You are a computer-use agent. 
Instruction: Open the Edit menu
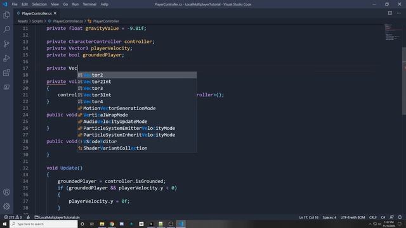pos(25,4)
